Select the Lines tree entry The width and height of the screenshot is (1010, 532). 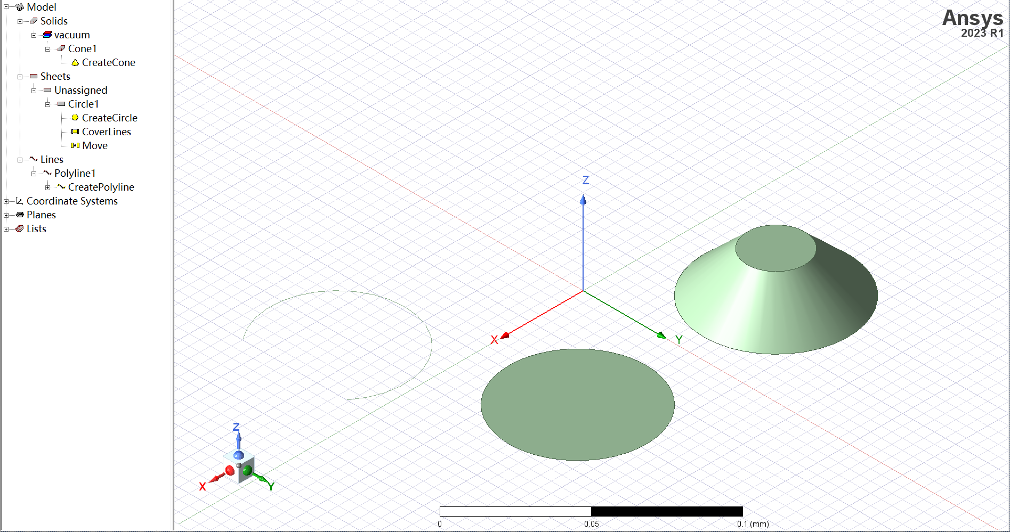point(52,159)
